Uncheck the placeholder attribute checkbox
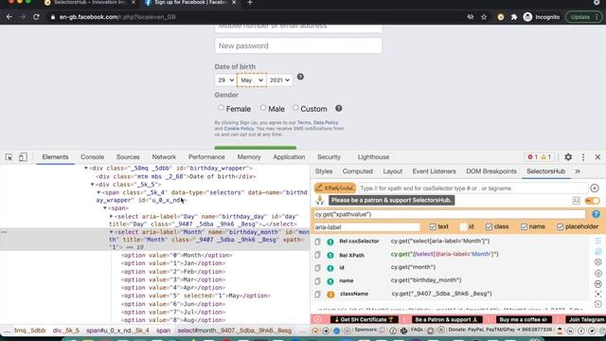Screen dimensions: 606x341 click(x=560, y=226)
